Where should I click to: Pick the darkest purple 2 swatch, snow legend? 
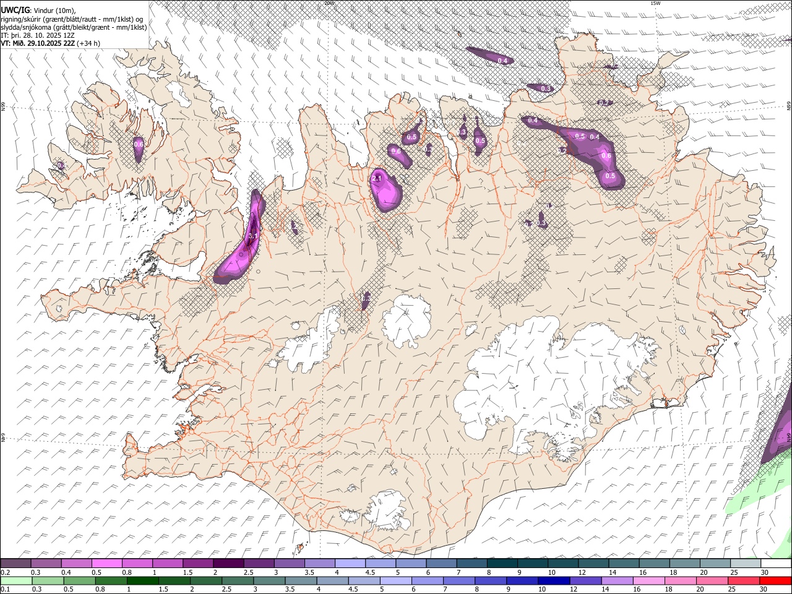[x=228, y=563]
